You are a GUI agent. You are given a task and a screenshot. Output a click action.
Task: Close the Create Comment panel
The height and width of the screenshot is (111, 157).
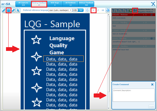tap(152, 85)
